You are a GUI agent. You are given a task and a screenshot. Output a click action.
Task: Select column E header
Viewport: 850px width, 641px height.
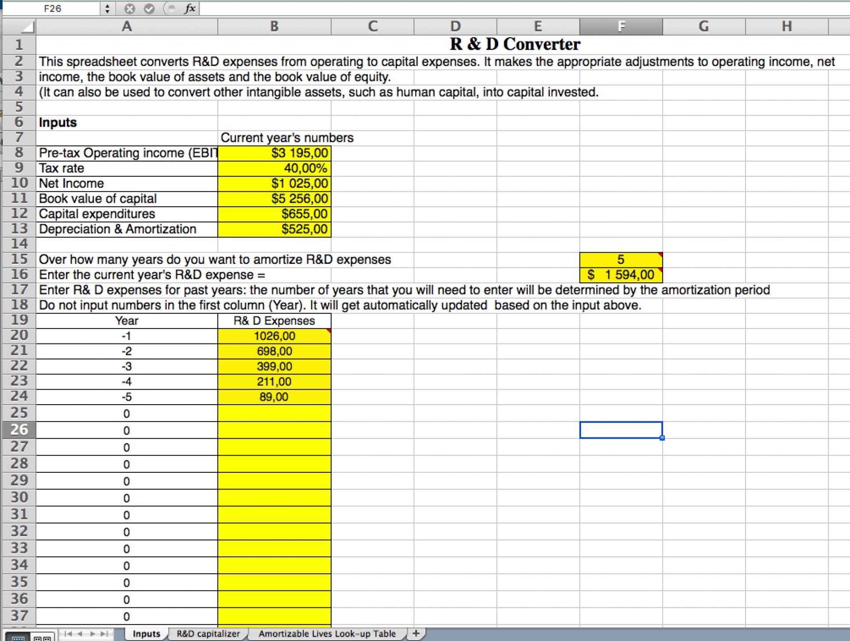(538, 27)
